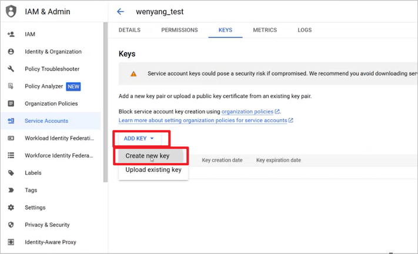Viewport: 418px width, 254px height.
Task: Click the Settings gear icon
Action: (x=11, y=208)
